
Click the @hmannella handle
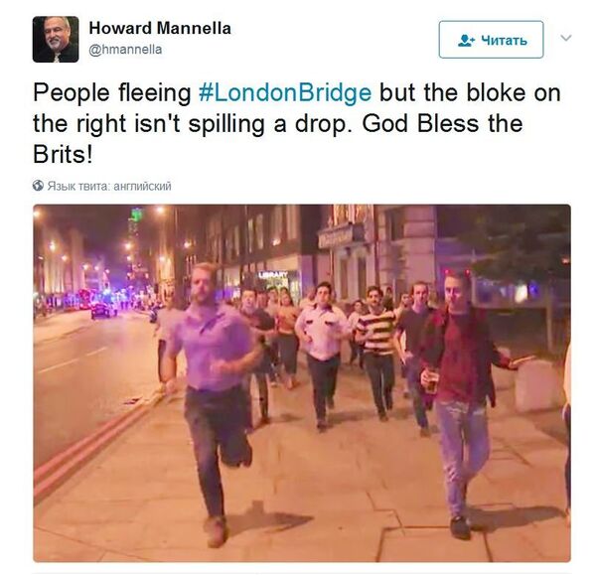125,50
